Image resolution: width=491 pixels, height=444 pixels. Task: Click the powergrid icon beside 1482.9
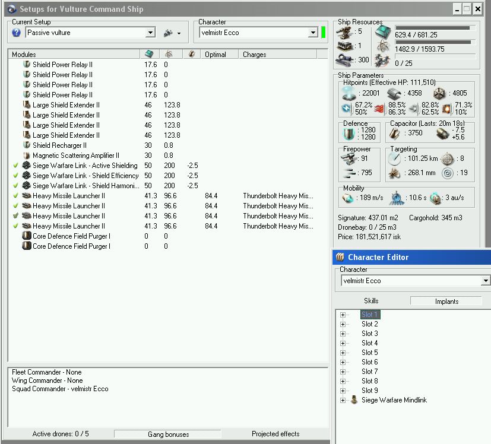click(383, 46)
